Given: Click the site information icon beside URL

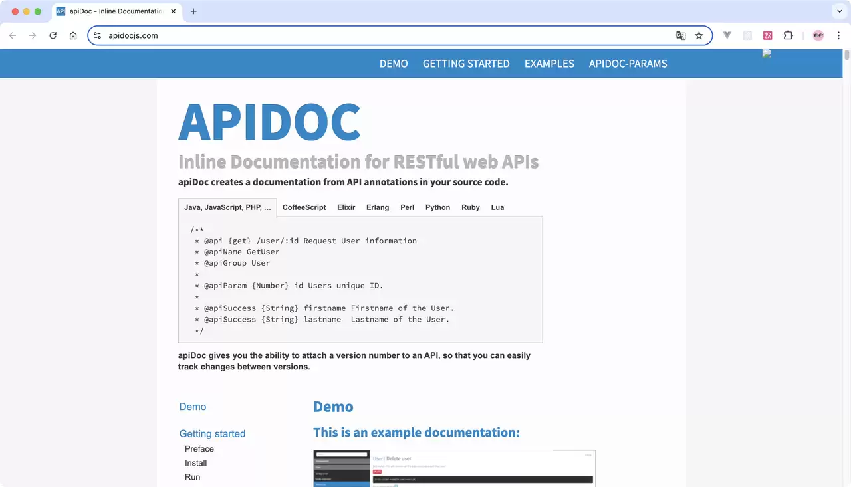Looking at the screenshot, I should (98, 35).
